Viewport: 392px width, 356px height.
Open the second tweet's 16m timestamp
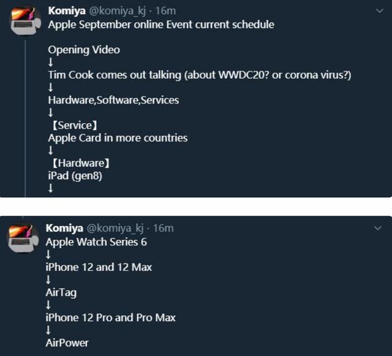tap(164, 228)
